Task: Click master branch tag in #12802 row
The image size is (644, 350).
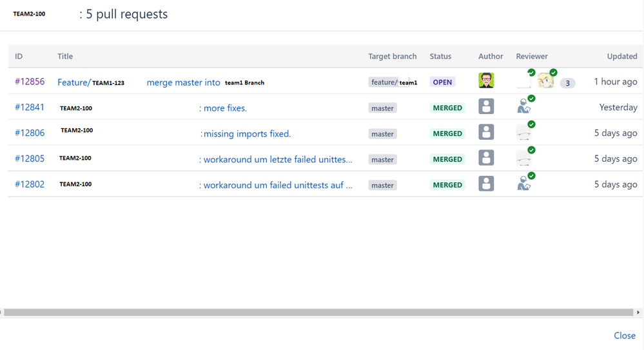Action: [382, 185]
